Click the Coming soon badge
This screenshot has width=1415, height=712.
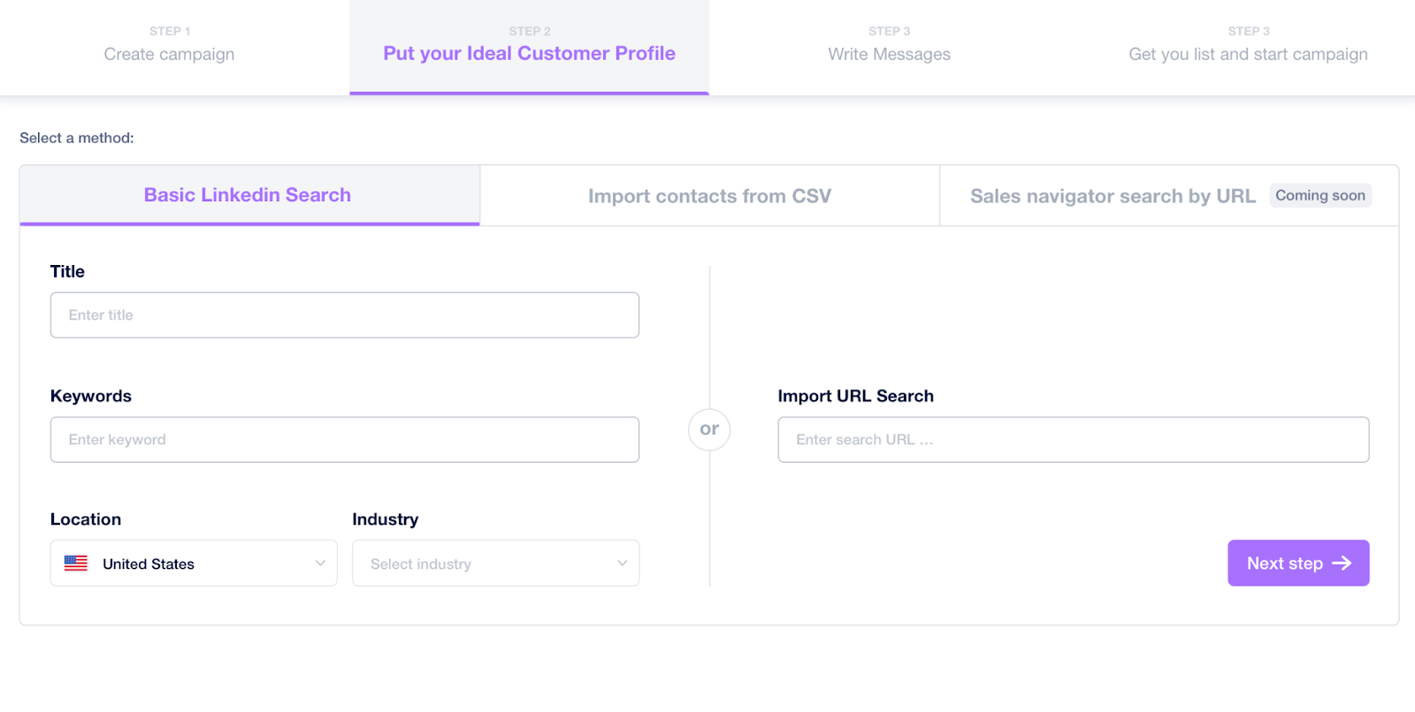(1319, 195)
